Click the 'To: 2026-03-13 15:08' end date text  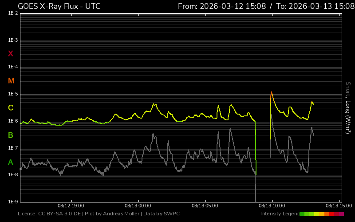click(x=316, y=6)
